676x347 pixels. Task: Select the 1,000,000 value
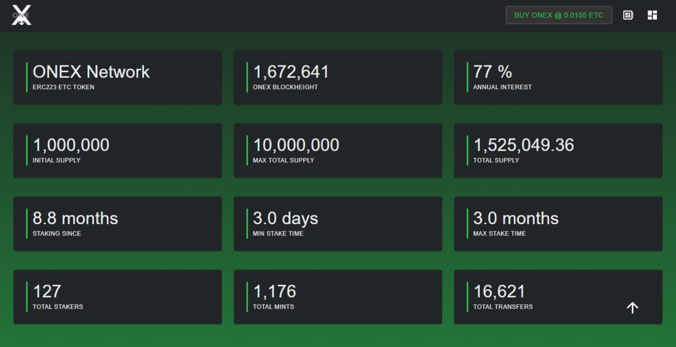pos(71,145)
